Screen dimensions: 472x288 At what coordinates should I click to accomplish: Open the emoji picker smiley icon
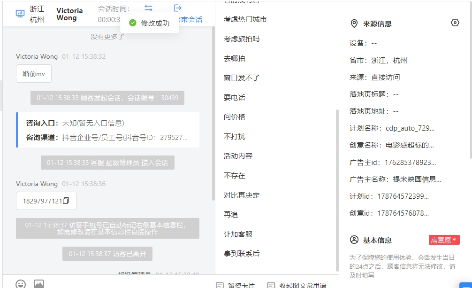(21, 284)
